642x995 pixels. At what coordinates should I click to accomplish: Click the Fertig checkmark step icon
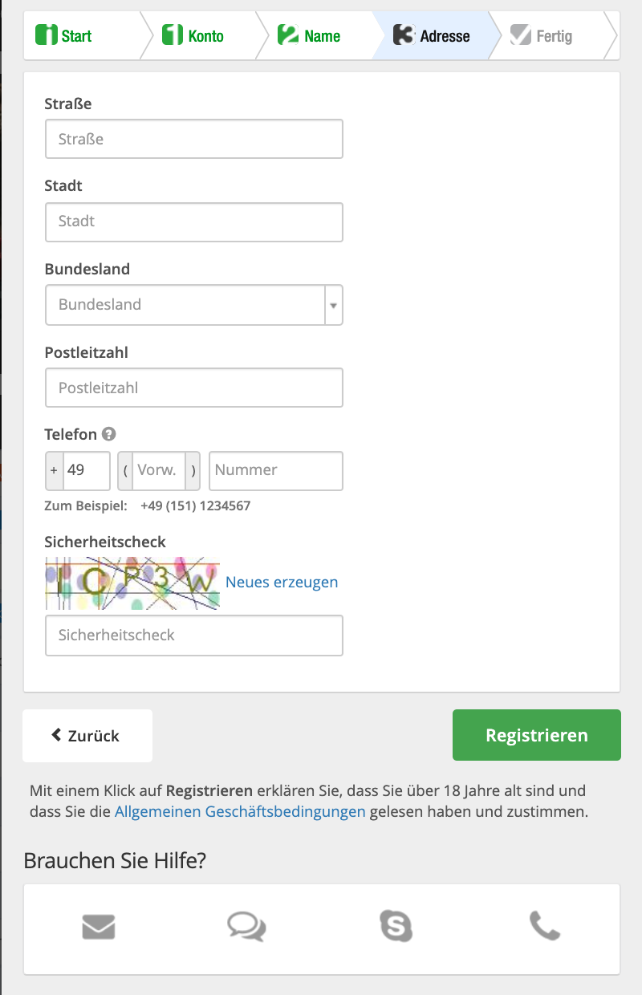(x=521, y=35)
